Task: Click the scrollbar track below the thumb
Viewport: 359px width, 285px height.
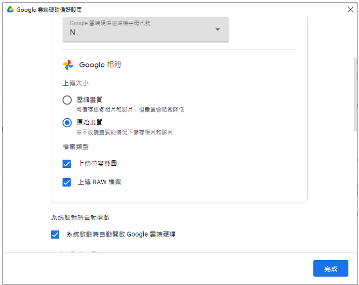Action: point(356,190)
